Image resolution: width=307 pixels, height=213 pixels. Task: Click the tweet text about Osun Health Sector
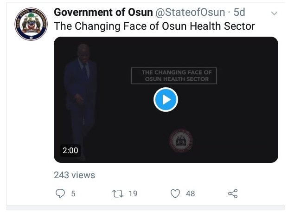tap(154, 26)
